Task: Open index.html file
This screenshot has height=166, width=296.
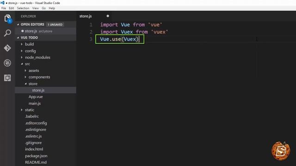Action: [34, 149]
